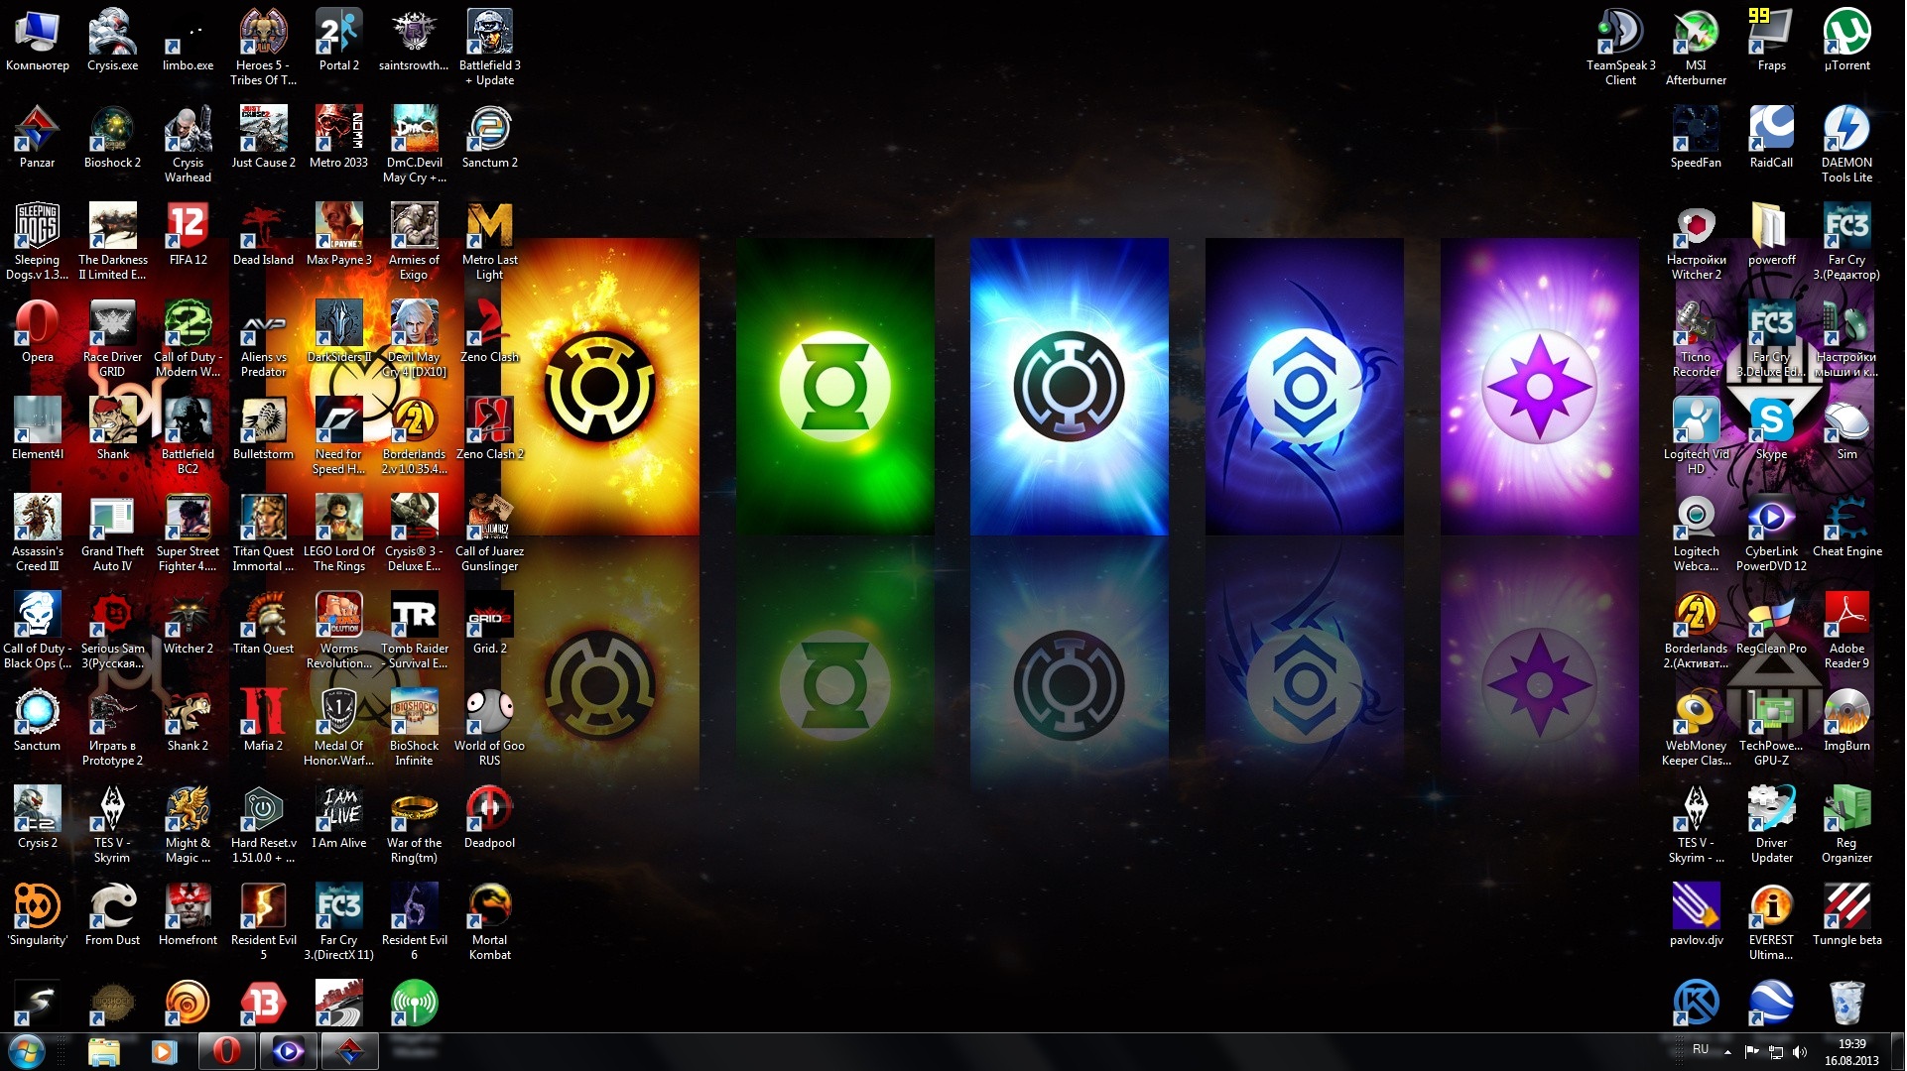This screenshot has width=1907, height=1071.
Task: Open the Grand Theft Auto IV shortcut
Action: [112, 534]
